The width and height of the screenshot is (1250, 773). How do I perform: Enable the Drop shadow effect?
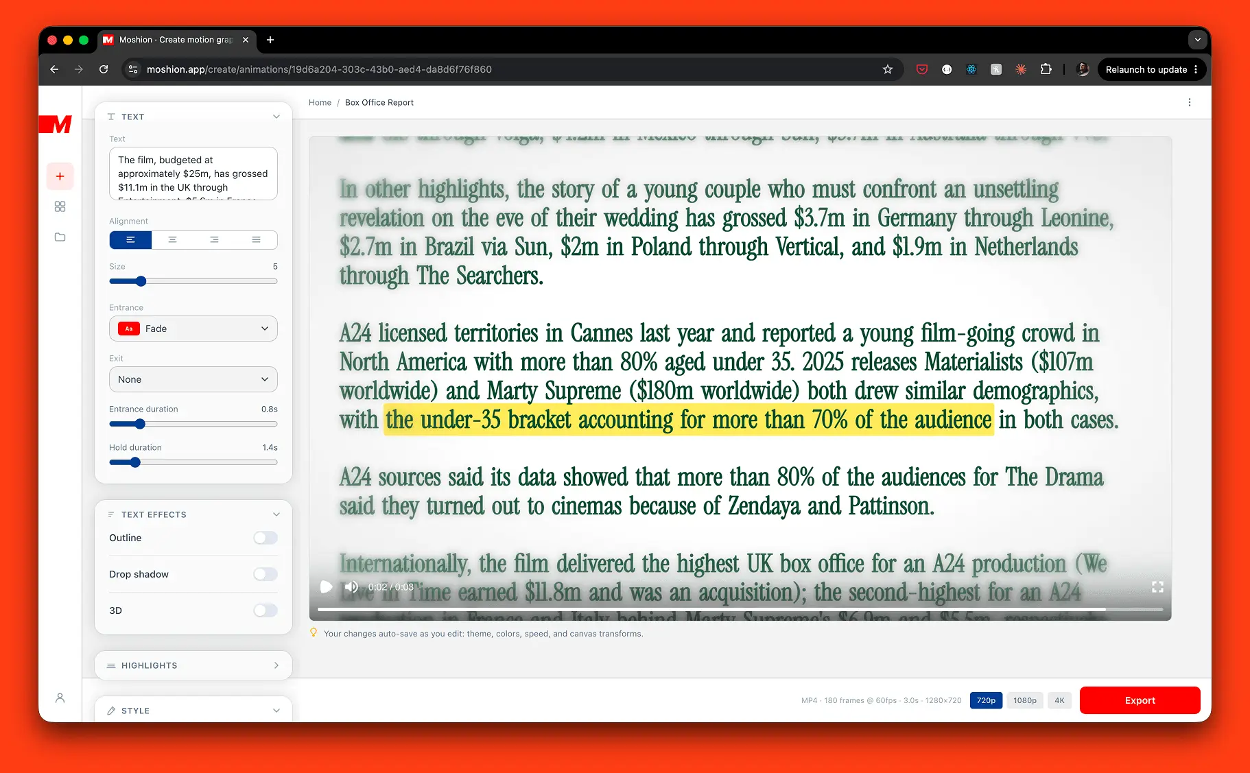(266, 574)
